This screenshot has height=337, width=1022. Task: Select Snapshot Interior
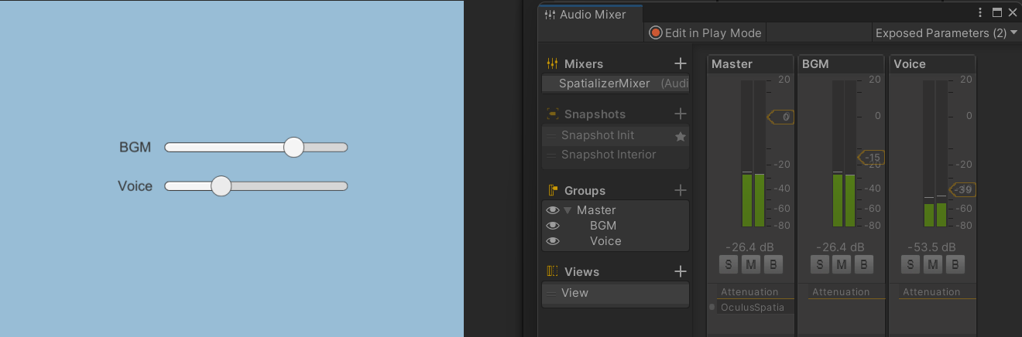point(616,155)
